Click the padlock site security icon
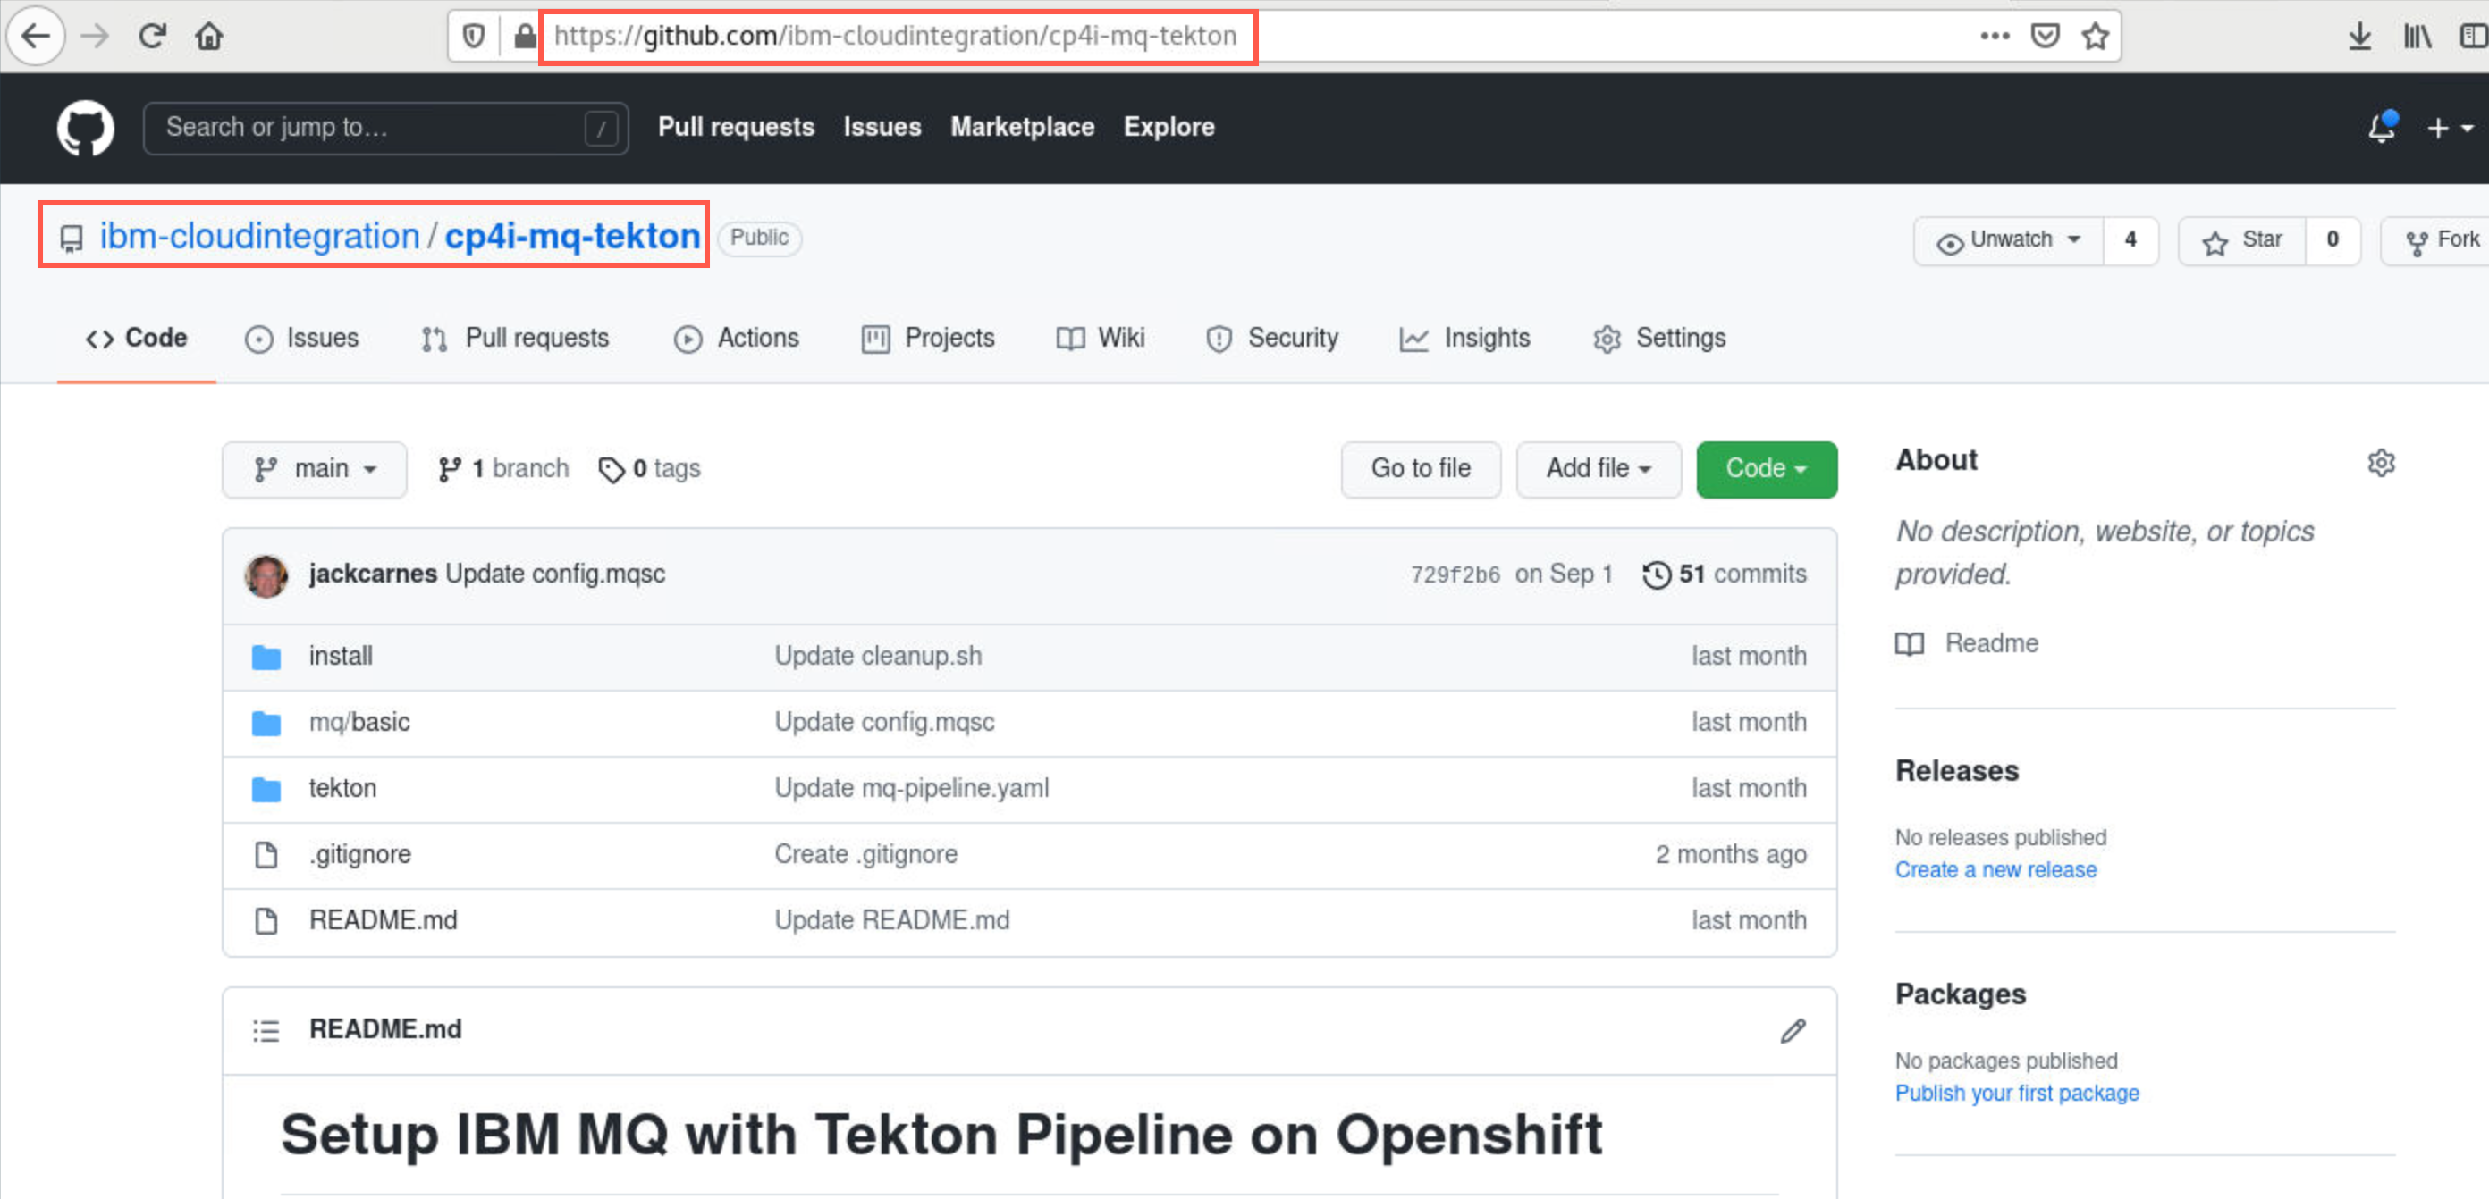The image size is (2489, 1199). pyautogui.click(x=524, y=36)
